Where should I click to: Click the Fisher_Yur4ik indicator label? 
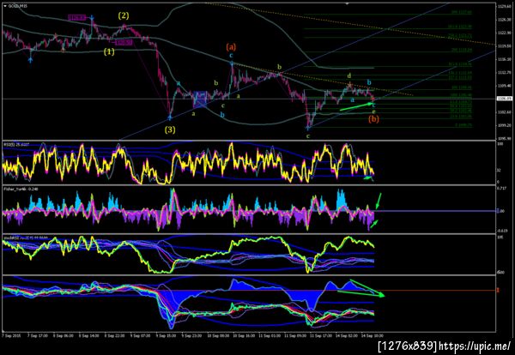point(19,189)
